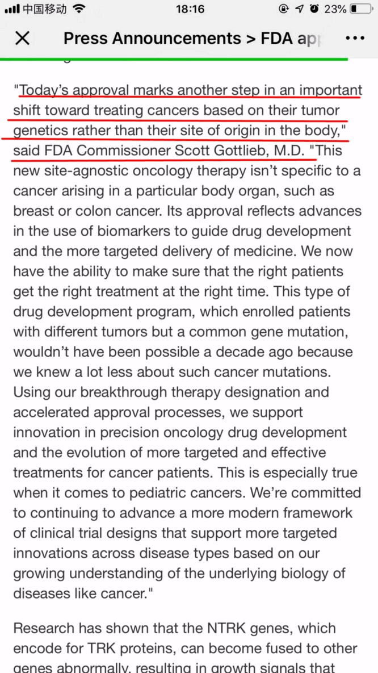
Task: Tap the cellular signal bars icon
Action: pos(11,9)
